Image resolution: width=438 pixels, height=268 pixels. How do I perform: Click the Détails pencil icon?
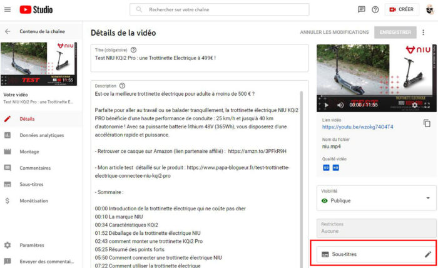[8, 119]
